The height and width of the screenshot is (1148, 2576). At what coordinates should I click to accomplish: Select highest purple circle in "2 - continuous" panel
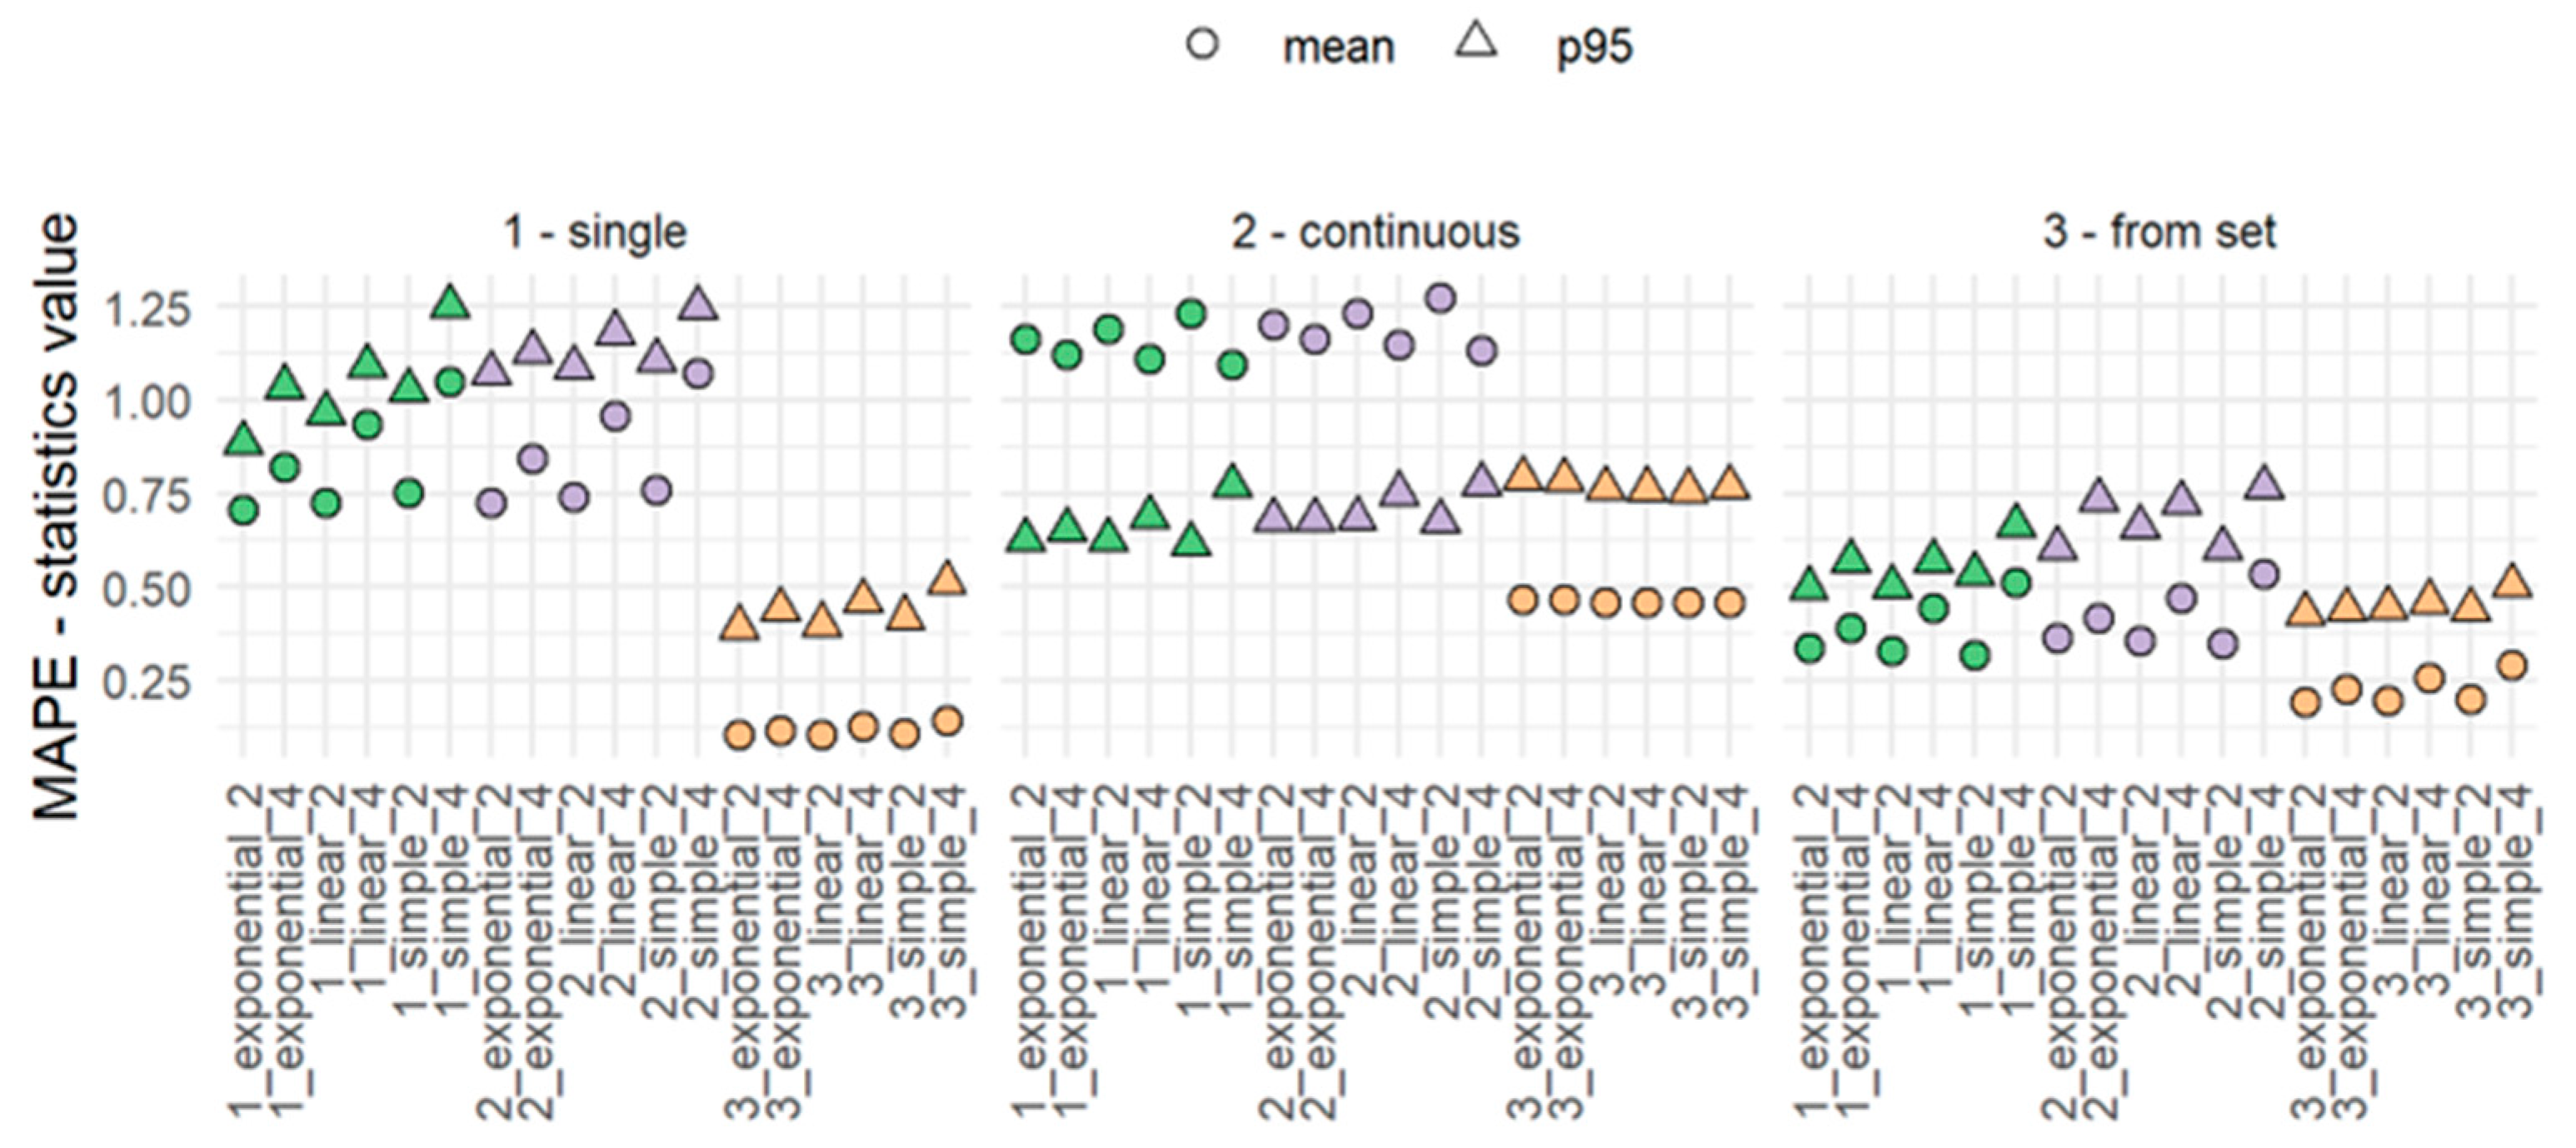pos(1441,298)
